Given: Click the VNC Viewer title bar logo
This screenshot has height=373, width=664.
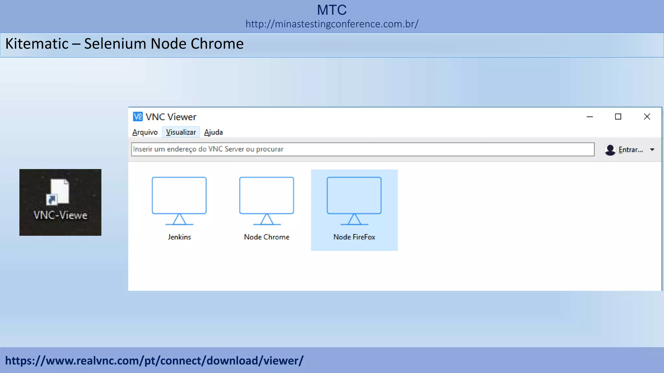Looking at the screenshot, I should [x=138, y=117].
